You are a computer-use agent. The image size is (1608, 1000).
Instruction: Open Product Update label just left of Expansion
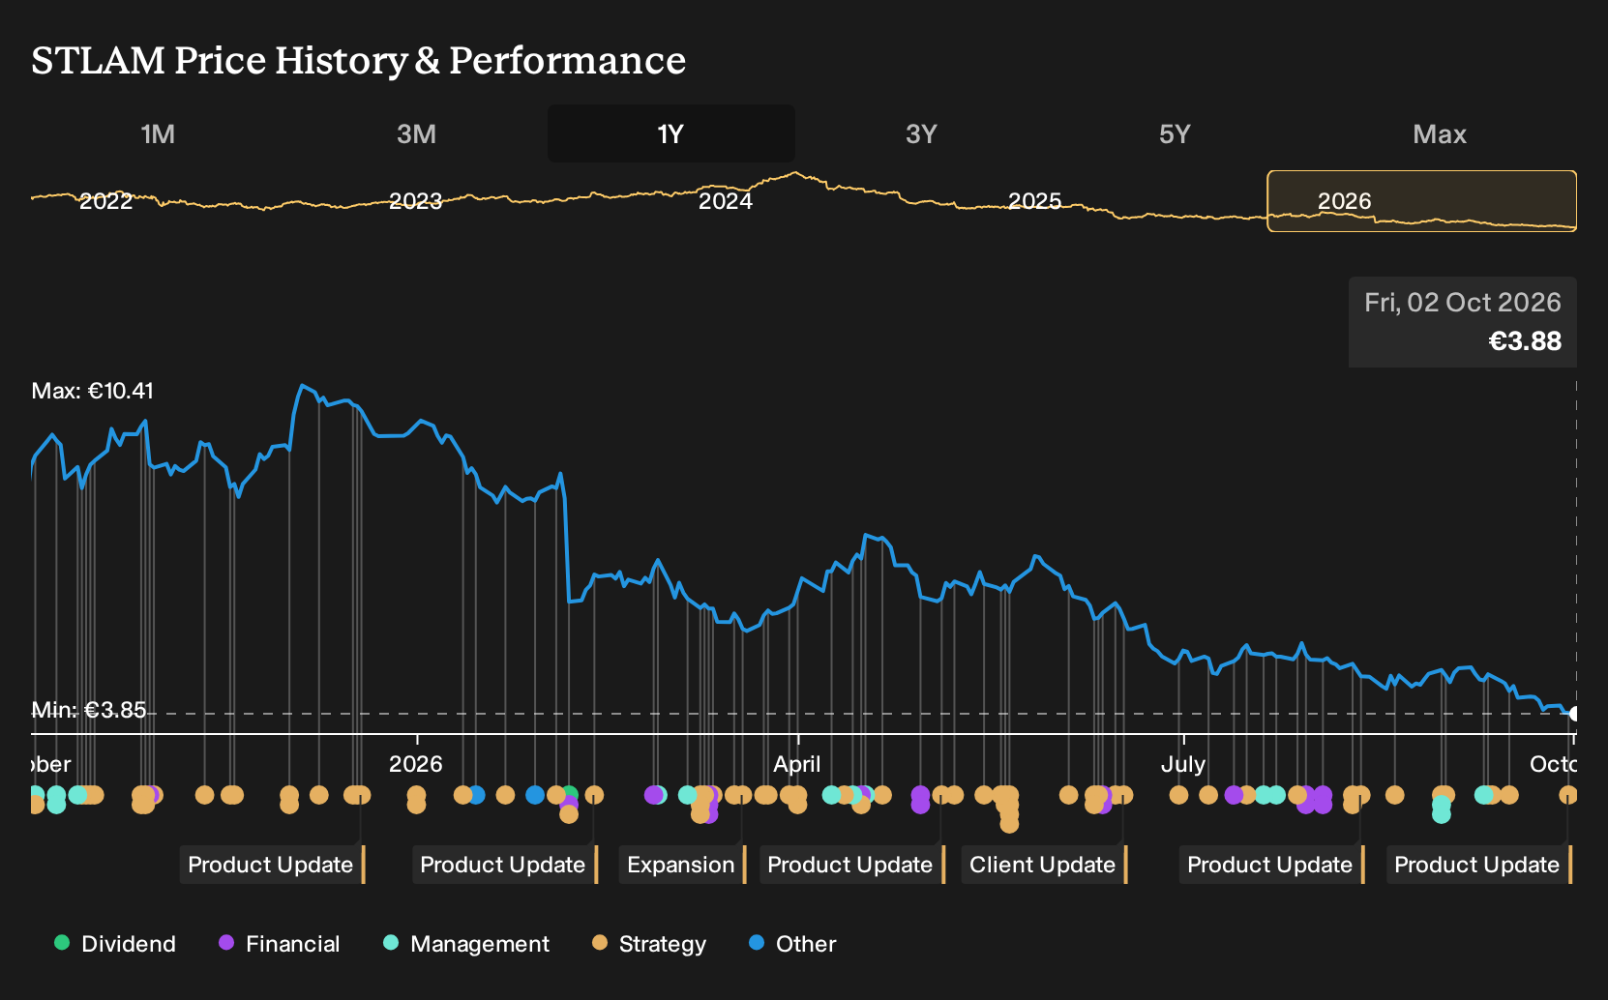coord(505,865)
